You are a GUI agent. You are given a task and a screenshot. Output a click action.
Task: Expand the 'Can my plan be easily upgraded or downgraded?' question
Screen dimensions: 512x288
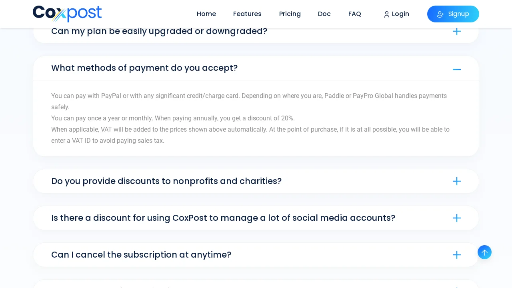[159, 31]
